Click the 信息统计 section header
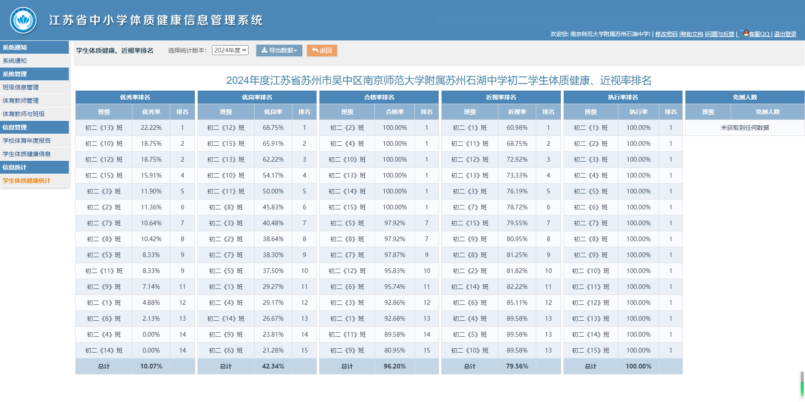The height and width of the screenshot is (402, 805). tap(34, 167)
